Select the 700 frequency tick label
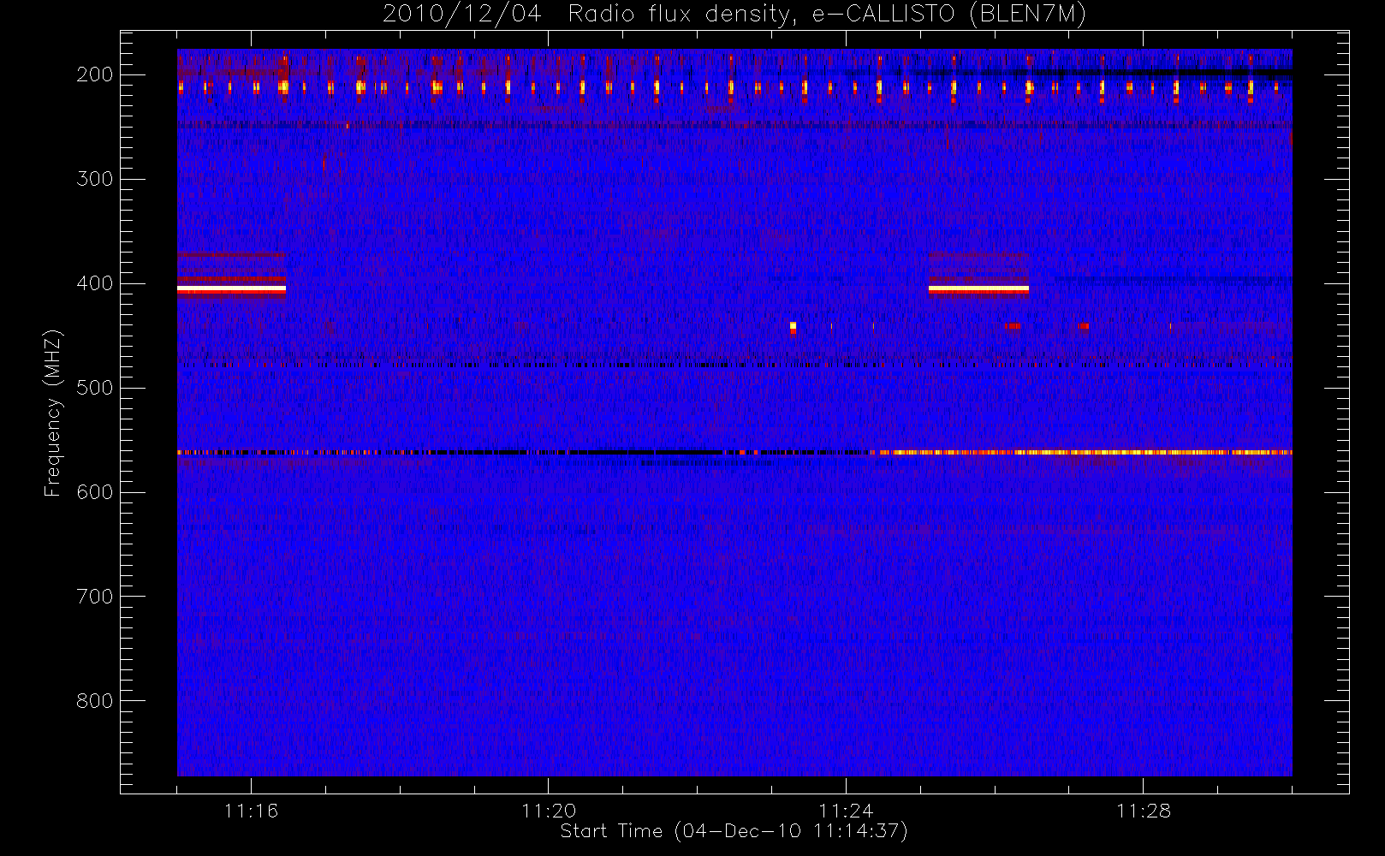The image size is (1385, 856). (95, 597)
